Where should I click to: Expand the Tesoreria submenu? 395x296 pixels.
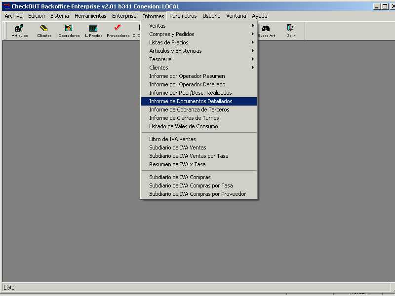point(199,59)
